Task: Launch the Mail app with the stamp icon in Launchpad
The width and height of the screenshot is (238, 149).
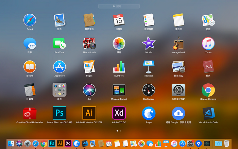Action: 60,20
